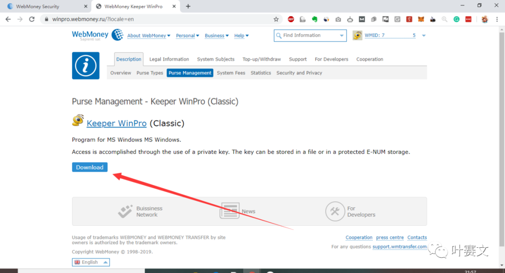This screenshot has height=273, width=505.
Task: Go to the Top-up/Withdraw tab
Action: [x=261, y=59]
